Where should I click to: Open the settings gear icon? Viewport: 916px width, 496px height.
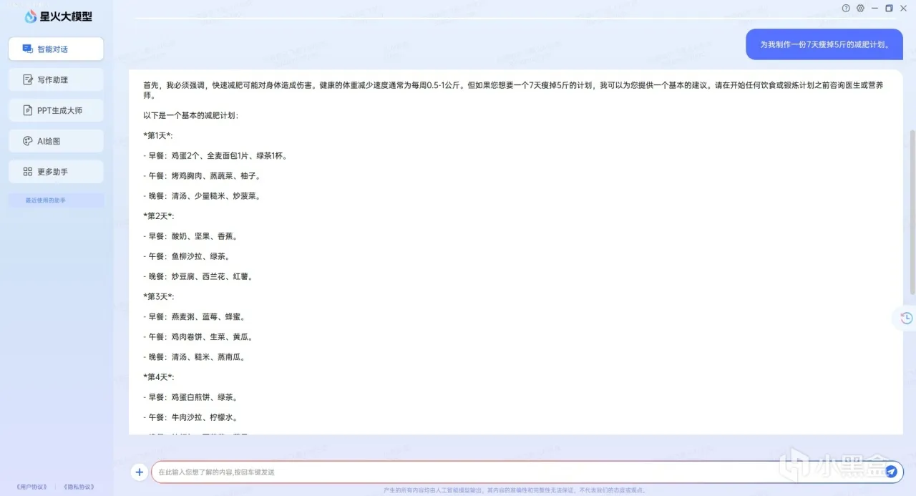[860, 8]
